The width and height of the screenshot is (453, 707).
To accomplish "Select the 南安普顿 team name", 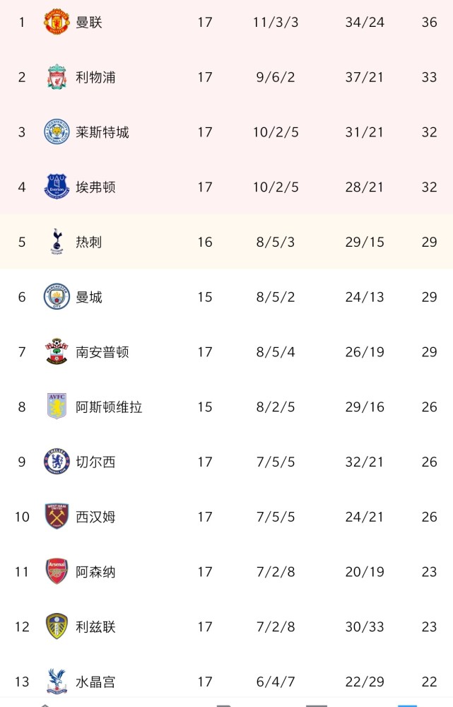I will (102, 351).
